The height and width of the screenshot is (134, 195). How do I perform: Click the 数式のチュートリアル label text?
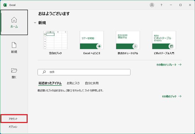(128, 53)
